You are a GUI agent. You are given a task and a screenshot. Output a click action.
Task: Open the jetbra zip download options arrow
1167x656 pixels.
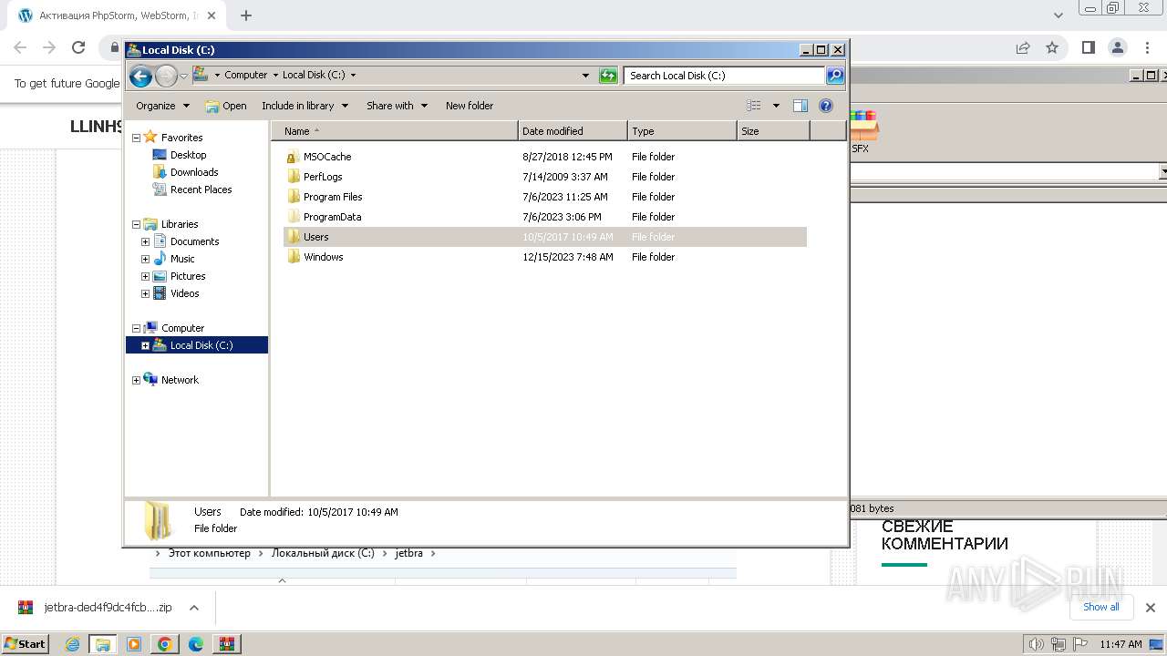pos(194,608)
